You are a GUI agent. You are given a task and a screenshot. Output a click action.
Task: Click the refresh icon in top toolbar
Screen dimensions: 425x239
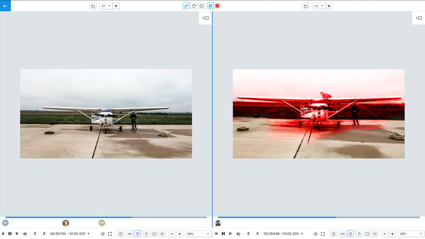[194, 6]
